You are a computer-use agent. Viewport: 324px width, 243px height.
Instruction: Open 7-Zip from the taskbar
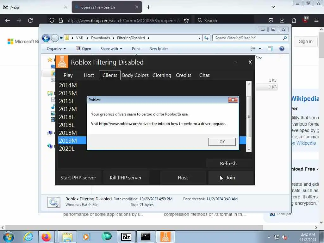point(126,237)
